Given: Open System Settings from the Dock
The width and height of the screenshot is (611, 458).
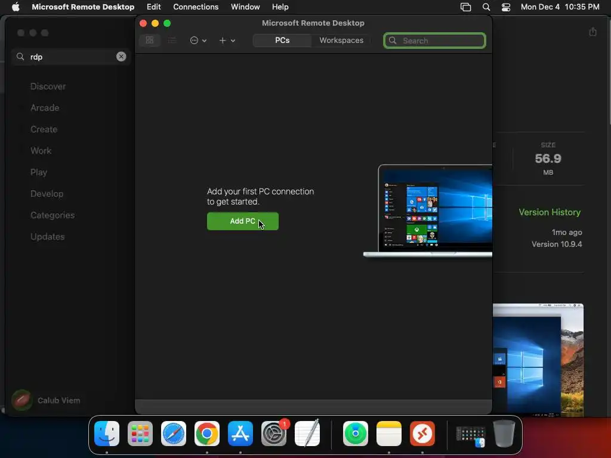Looking at the screenshot, I should [273, 434].
